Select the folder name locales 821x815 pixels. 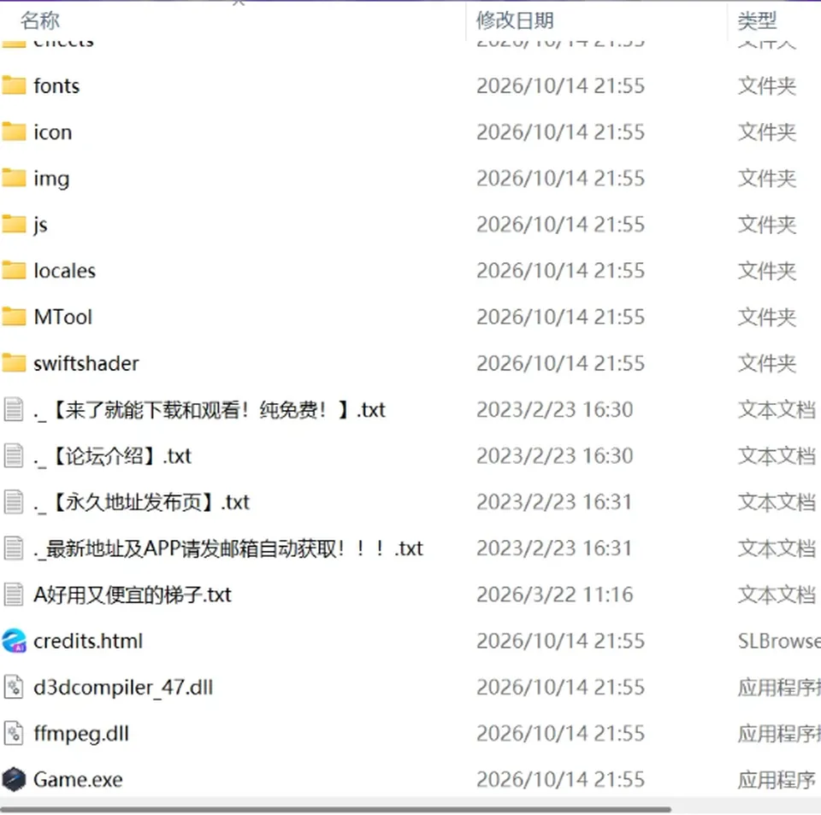[x=65, y=271]
